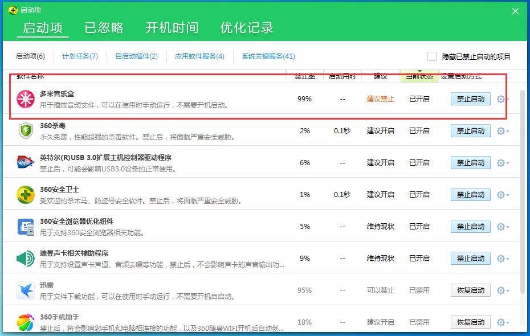This screenshot has width=530, height=336.
Task: Enable 隐藏已禁止启动的项目 checkbox
Action: pyautogui.click(x=431, y=56)
